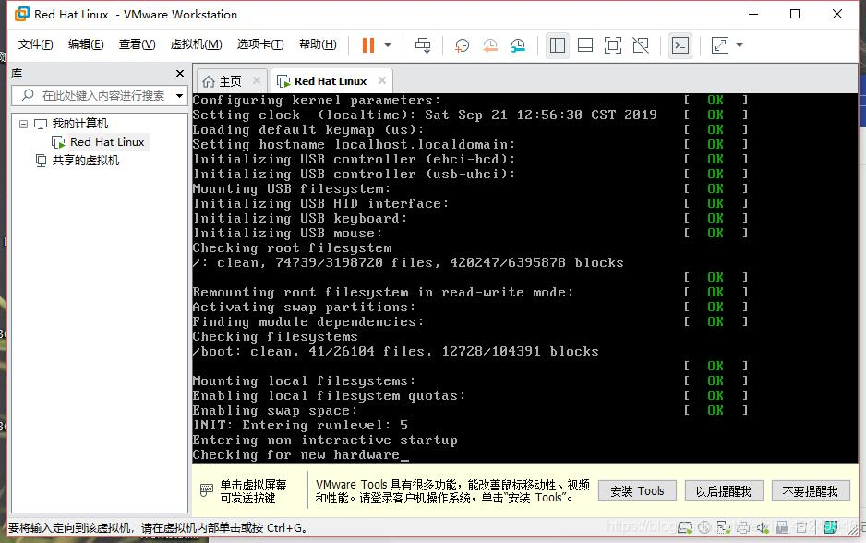Click inside the VM console screen
The image size is (866, 543).
[x=524, y=278]
